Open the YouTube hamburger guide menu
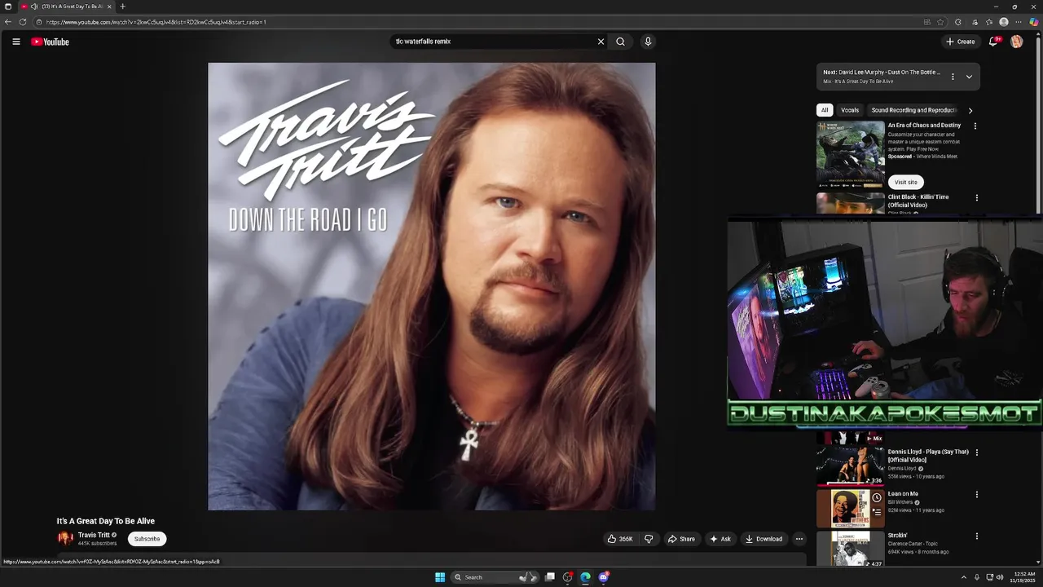This screenshot has height=587, width=1043. [x=15, y=42]
